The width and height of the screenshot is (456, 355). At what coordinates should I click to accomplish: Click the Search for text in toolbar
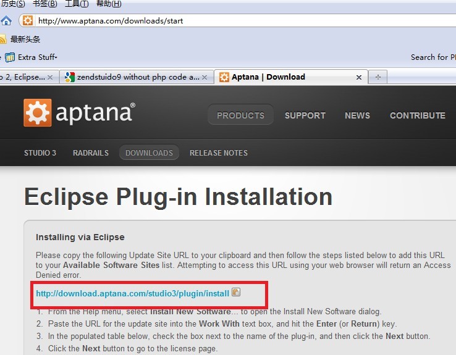coord(433,57)
